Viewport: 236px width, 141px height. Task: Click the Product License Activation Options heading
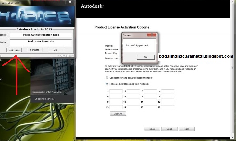click(x=122, y=27)
